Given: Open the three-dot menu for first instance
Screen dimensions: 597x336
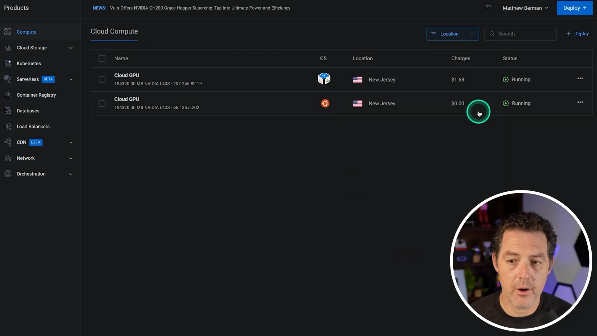Looking at the screenshot, I should point(580,79).
